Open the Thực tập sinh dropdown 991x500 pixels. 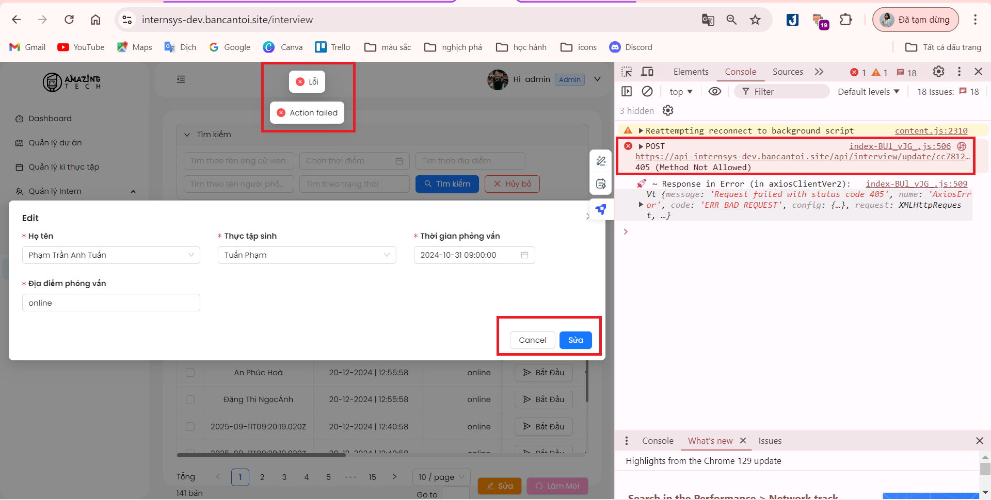[x=307, y=255]
